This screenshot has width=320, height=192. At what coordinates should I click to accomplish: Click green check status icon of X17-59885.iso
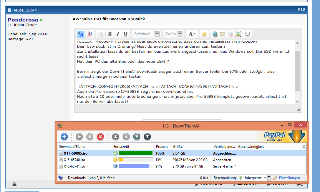115,153
